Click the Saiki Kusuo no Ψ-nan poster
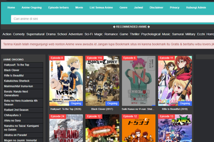Viewport: 214px width, 142px height. click(139, 81)
